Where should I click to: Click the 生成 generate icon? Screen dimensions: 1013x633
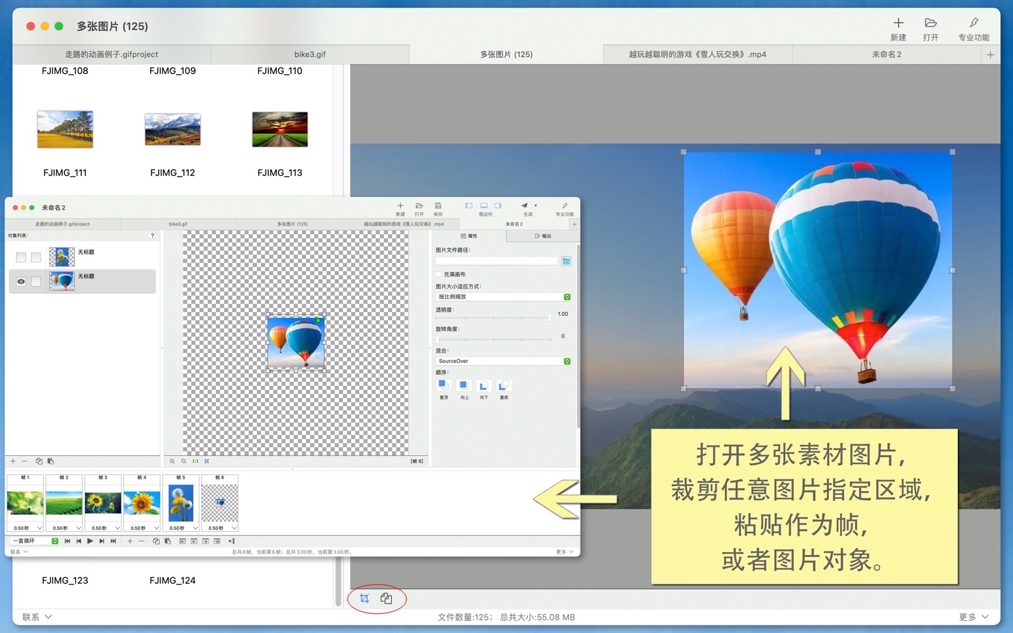click(x=525, y=206)
